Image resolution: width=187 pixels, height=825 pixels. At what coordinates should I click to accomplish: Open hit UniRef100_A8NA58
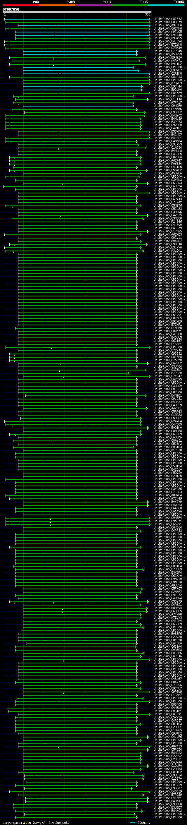167,431
